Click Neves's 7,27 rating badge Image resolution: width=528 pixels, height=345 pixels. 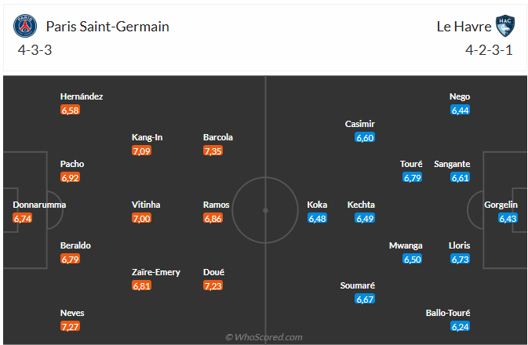click(x=71, y=327)
